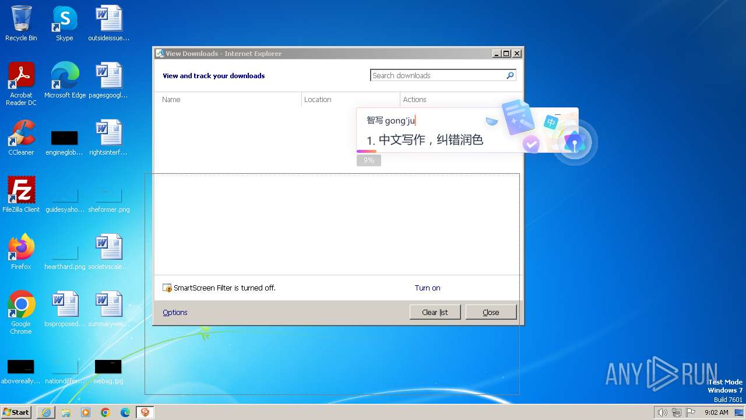This screenshot has width=746, height=420.
Task: Click the input text 智写 gong'ju
Action: 390,121
